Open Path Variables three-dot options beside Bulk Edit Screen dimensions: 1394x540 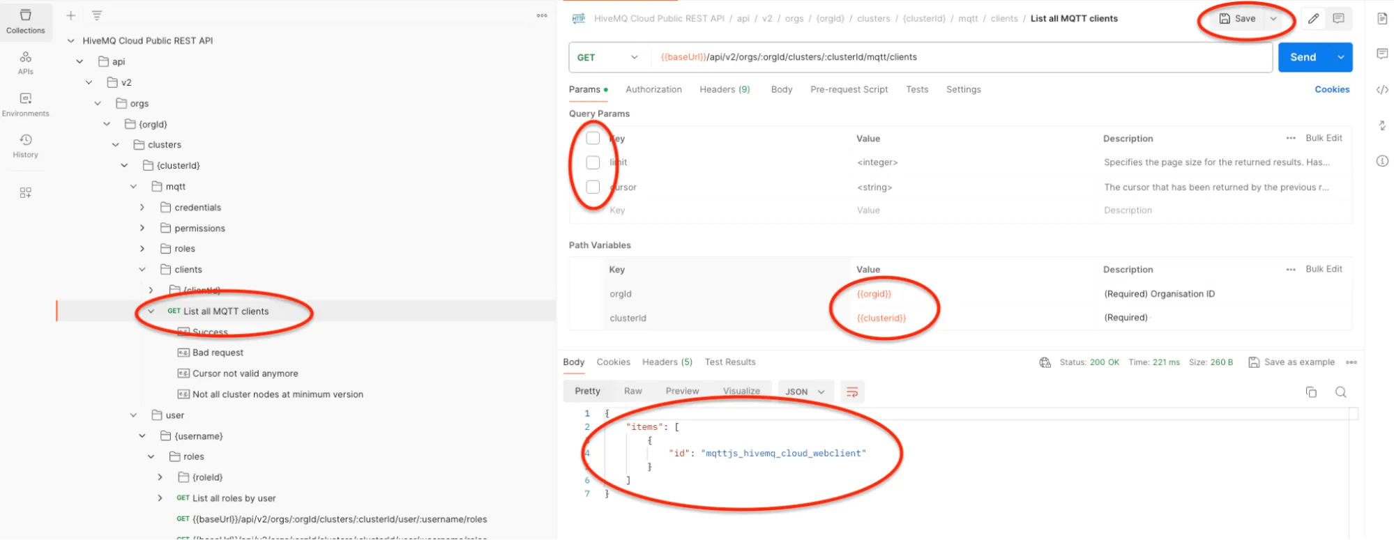[x=1291, y=269]
